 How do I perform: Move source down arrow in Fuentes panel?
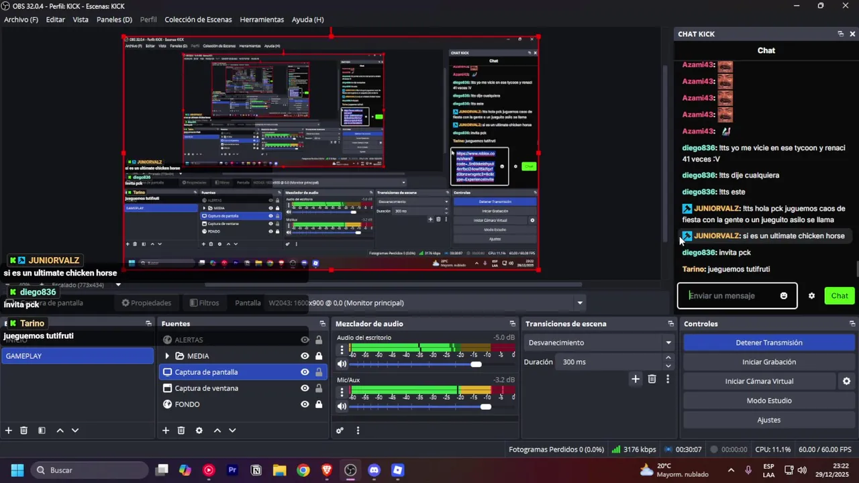[232, 431]
